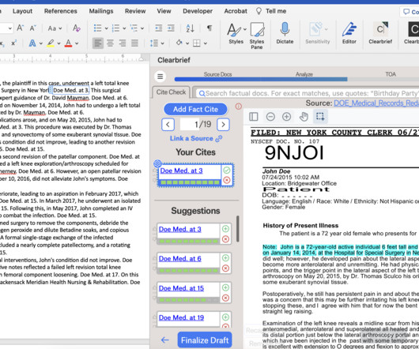Click the Add Fact Cite button
The height and width of the screenshot is (349, 419).
195,109
